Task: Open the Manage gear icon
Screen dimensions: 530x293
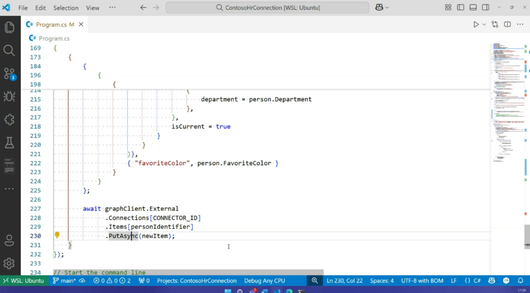Action: pos(9,263)
